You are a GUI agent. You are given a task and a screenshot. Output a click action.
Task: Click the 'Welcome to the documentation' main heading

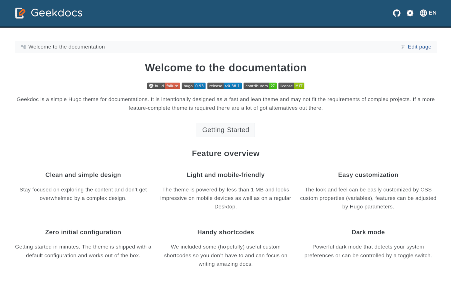tap(225, 68)
